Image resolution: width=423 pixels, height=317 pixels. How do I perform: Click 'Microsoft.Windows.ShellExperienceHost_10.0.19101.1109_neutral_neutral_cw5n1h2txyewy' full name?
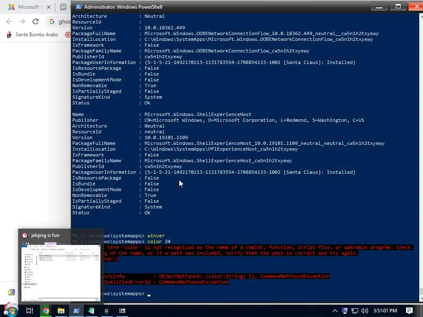264,143
